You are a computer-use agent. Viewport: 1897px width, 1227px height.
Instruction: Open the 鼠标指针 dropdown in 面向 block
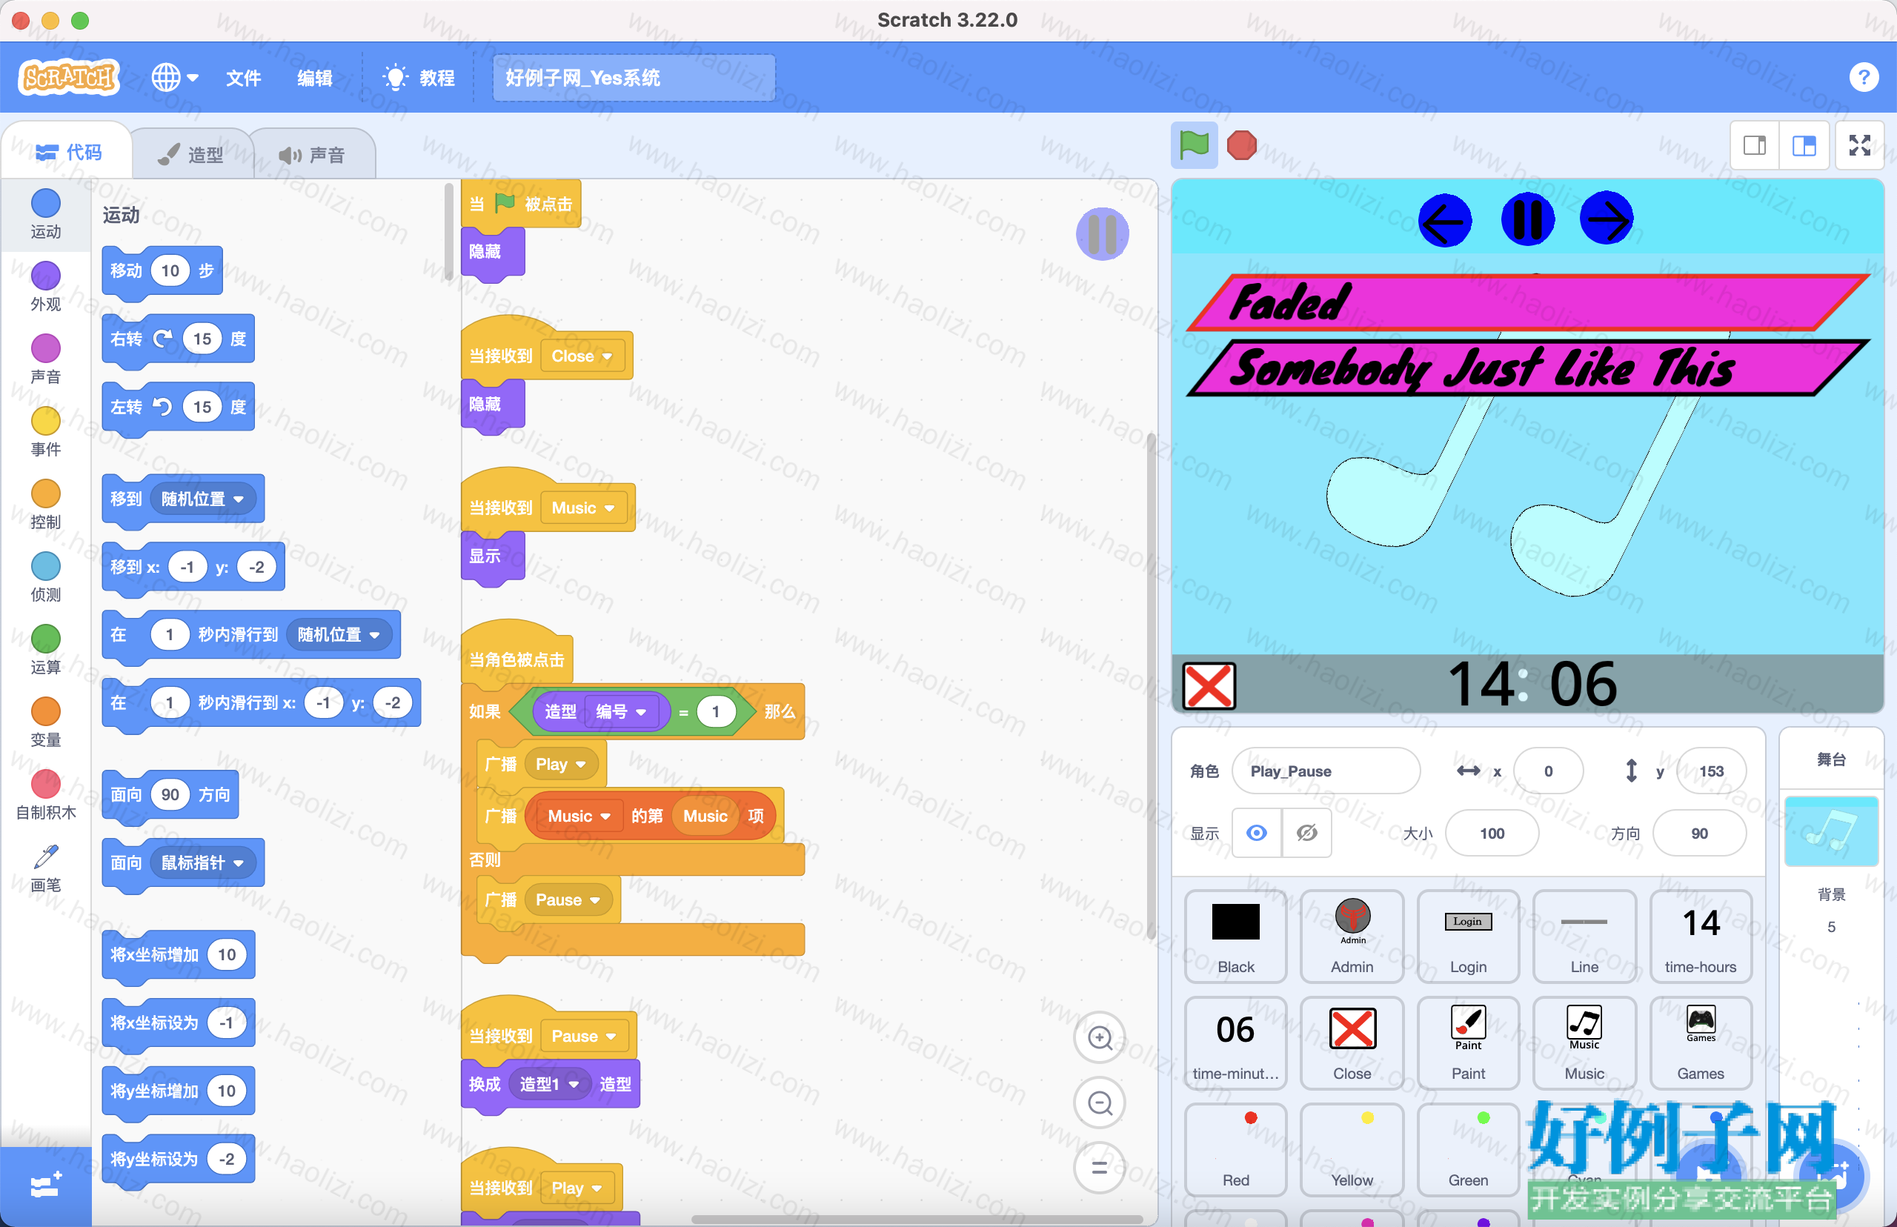click(x=202, y=862)
